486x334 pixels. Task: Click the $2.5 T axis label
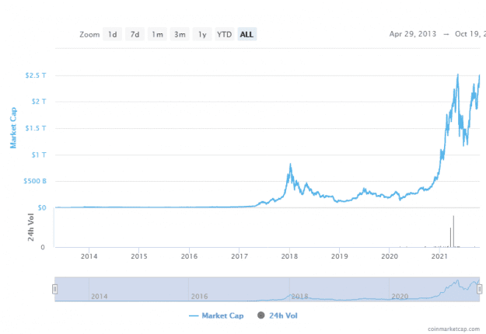[36, 75]
